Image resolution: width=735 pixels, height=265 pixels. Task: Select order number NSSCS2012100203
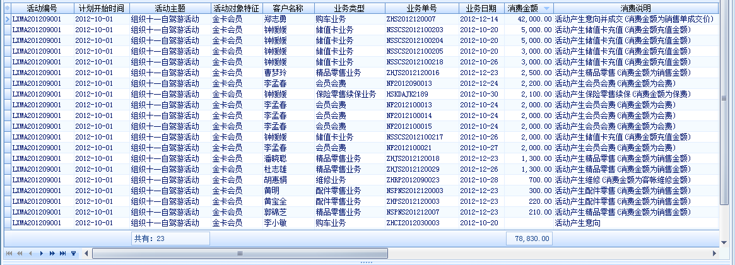coord(422,30)
